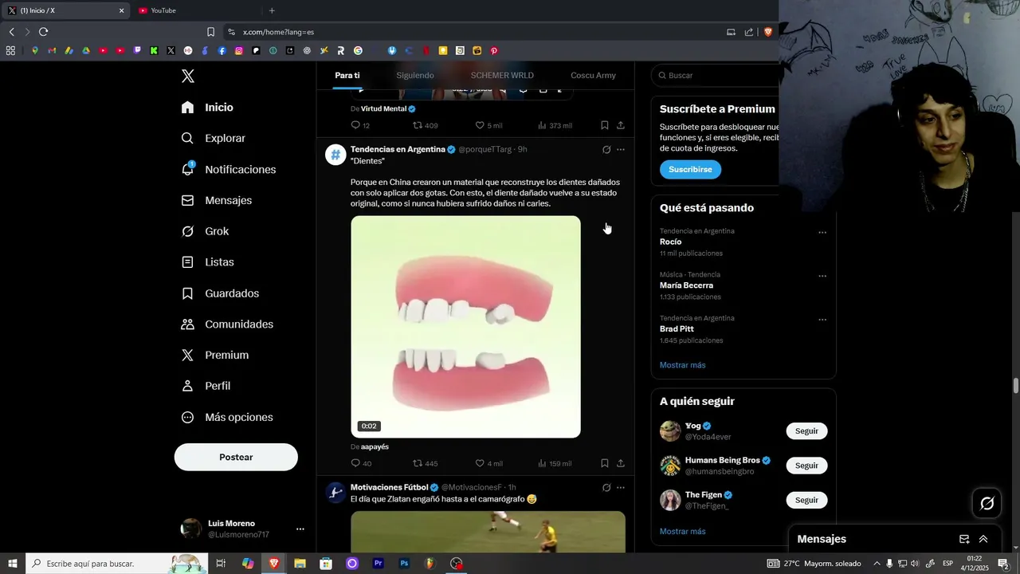The image size is (1020, 574).
Task: Open Photoshop from taskbar
Action: coord(404,564)
